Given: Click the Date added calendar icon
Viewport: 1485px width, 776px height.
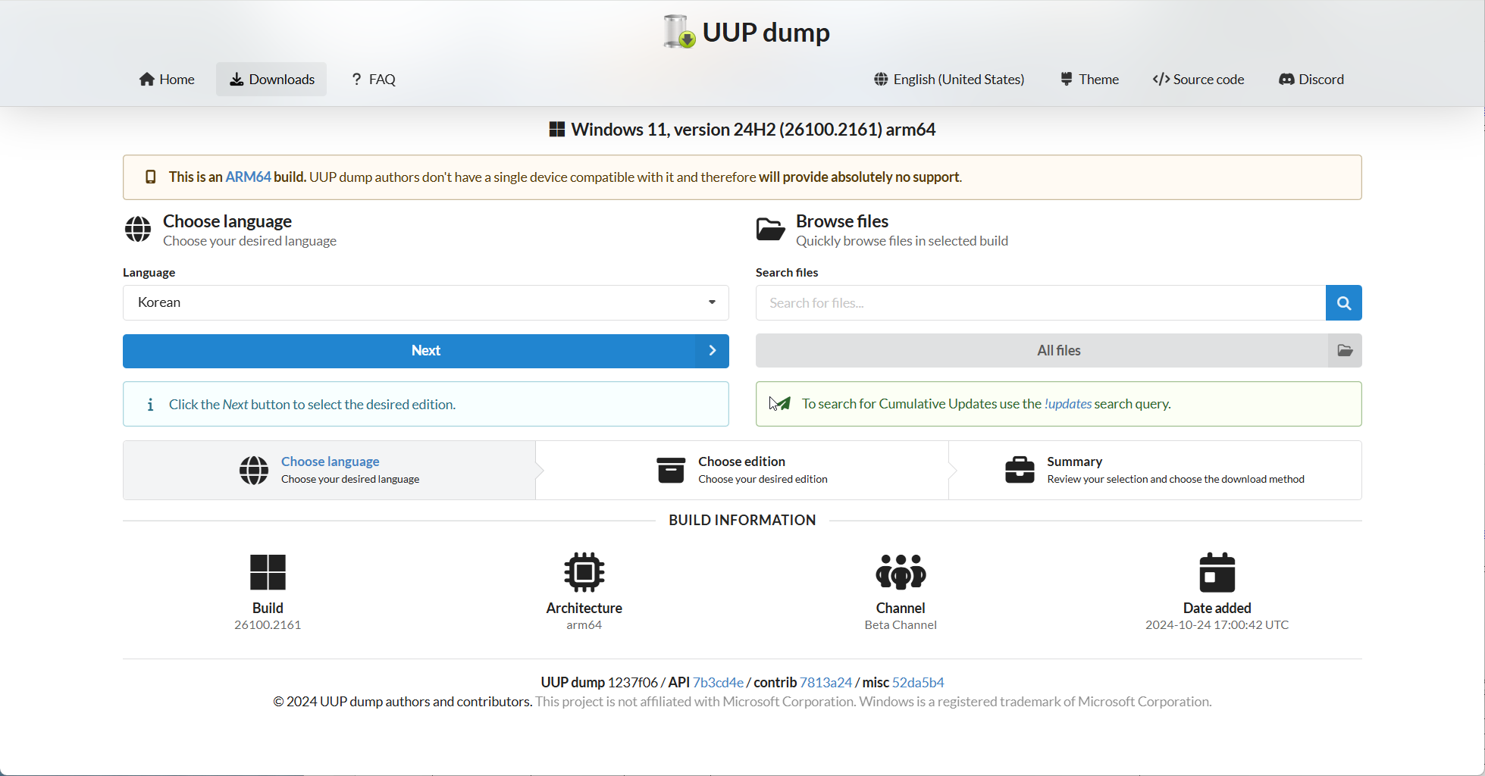Looking at the screenshot, I should [x=1217, y=572].
